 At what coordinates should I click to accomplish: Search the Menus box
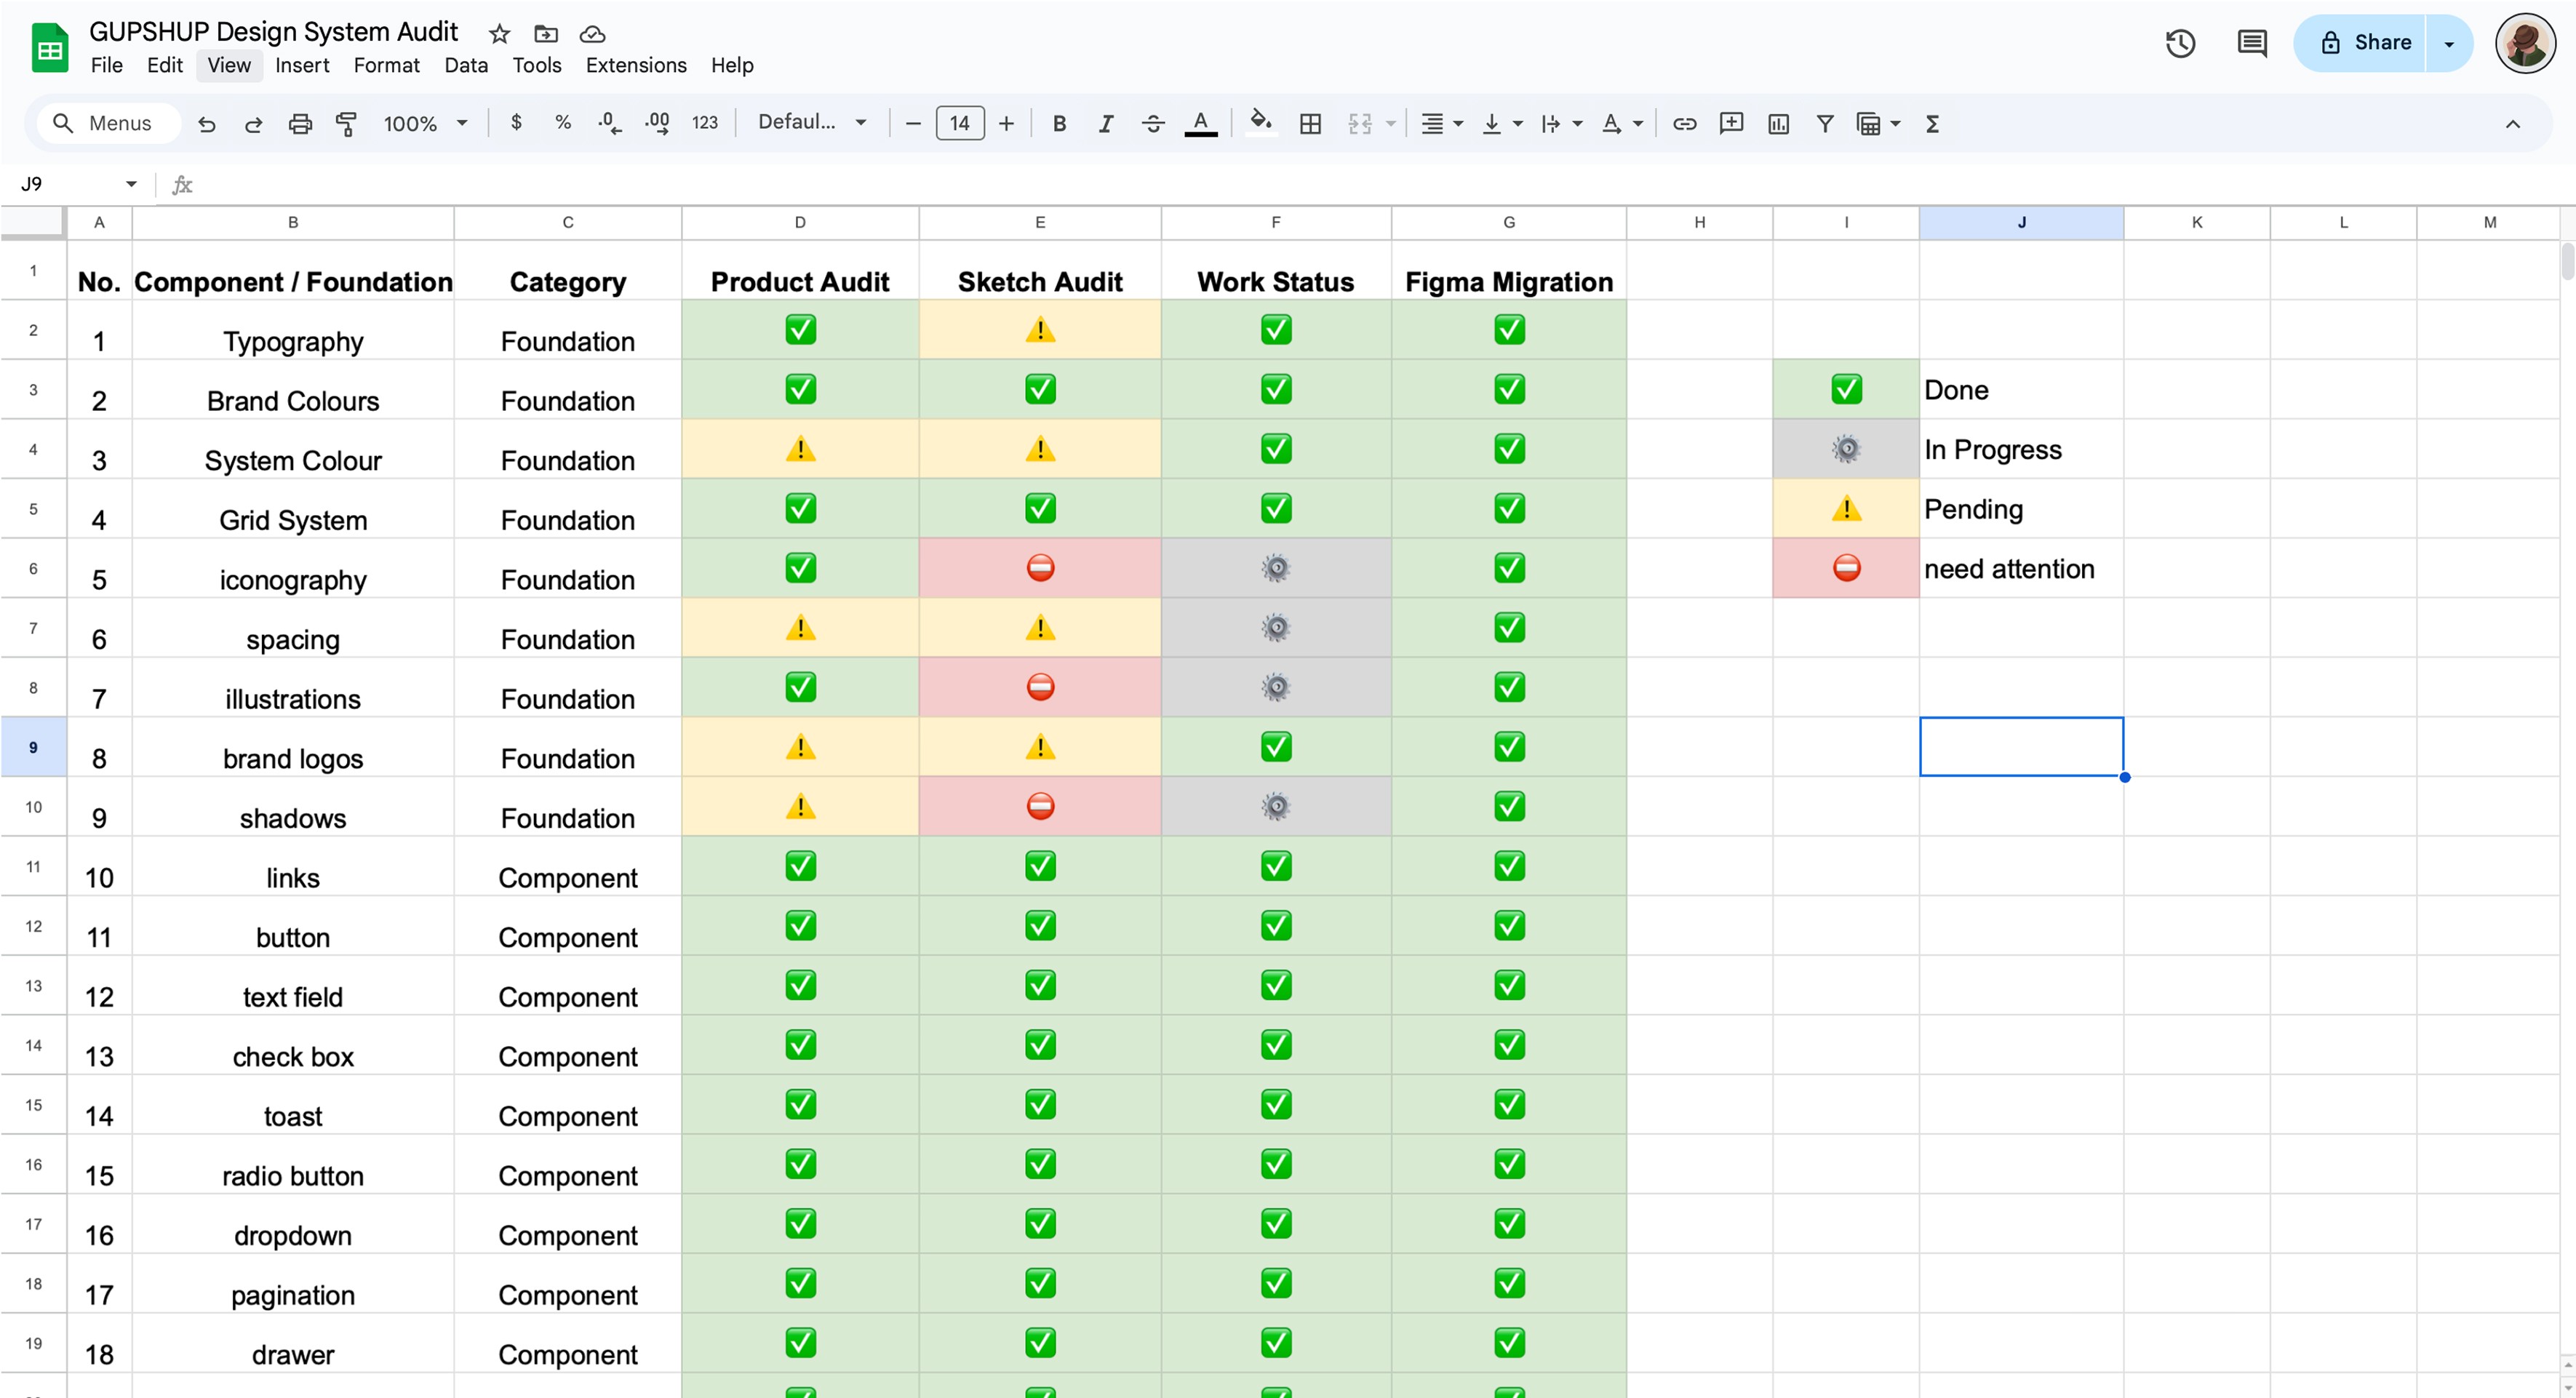pyautogui.click(x=108, y=123)
